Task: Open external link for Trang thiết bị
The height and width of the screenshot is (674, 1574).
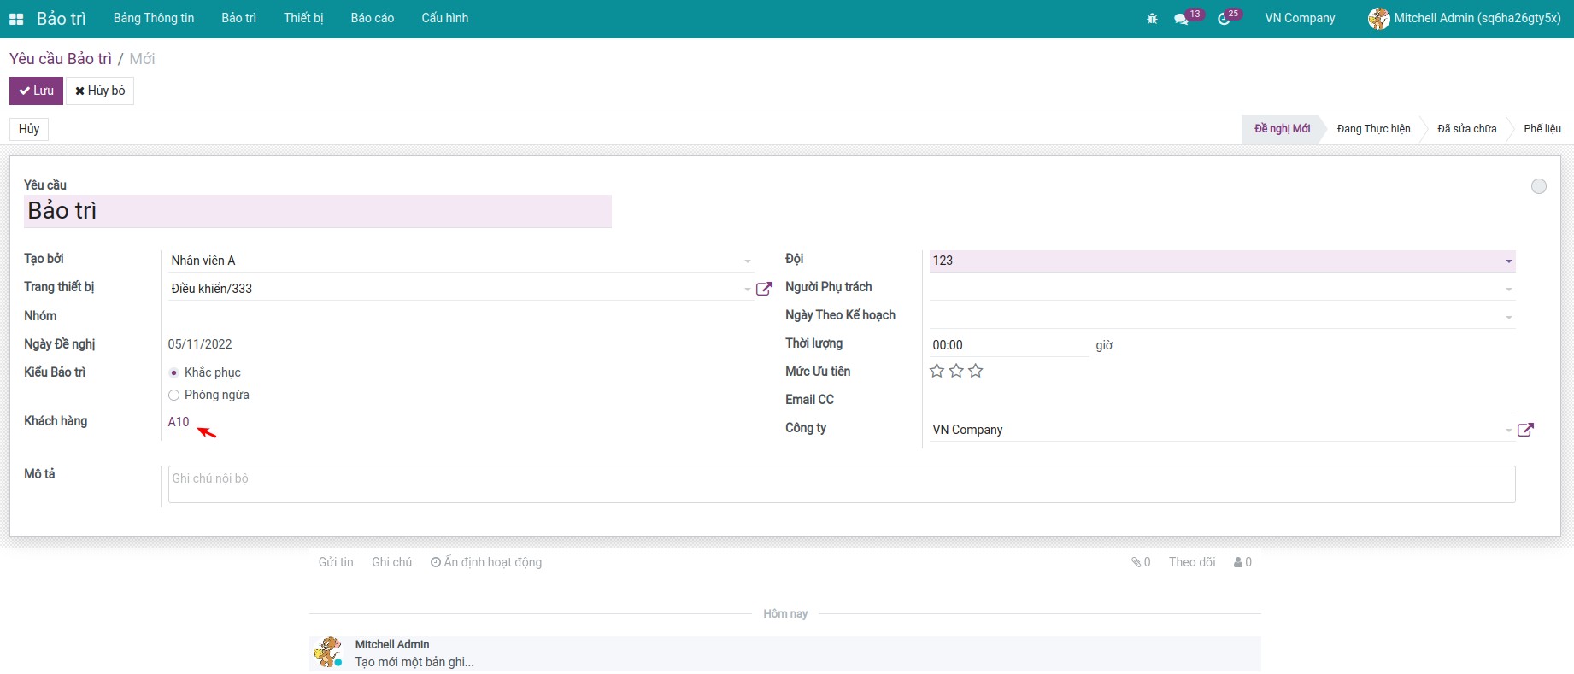Action: [764, 289]
